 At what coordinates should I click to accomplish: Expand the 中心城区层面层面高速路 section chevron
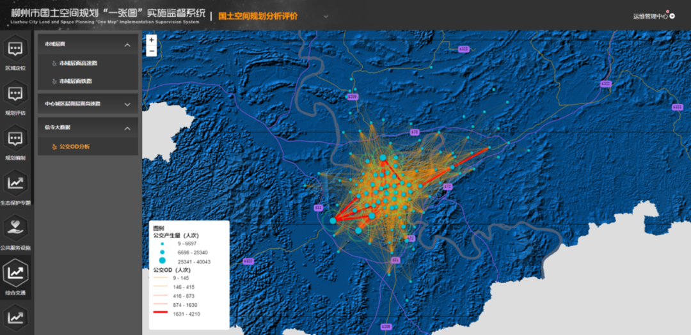point(127,104)
